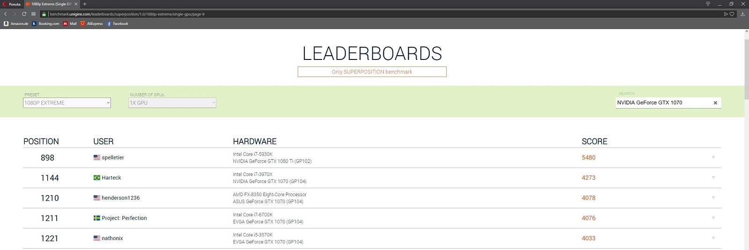Expand details for nathonix row
Viewport: 749px width, 250px height.
pos(713,238)
